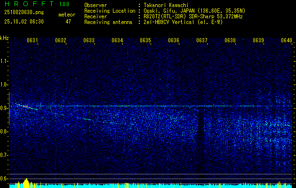This screenshot has width=296, height=188.
Task: Click the HROFFT title text
Action: coord(29,4)
